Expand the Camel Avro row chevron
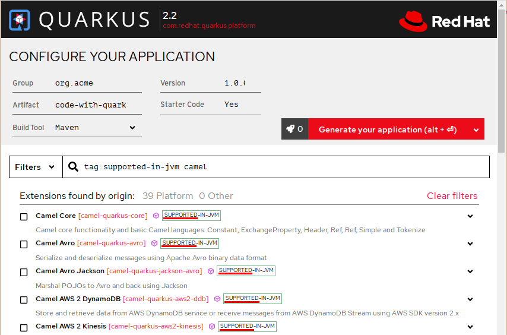Screen dimensions: 507x335 (x=470, y=244)
